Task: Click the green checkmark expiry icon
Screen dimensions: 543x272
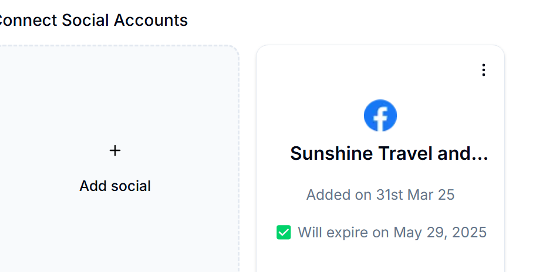Action: click(284, 232)
